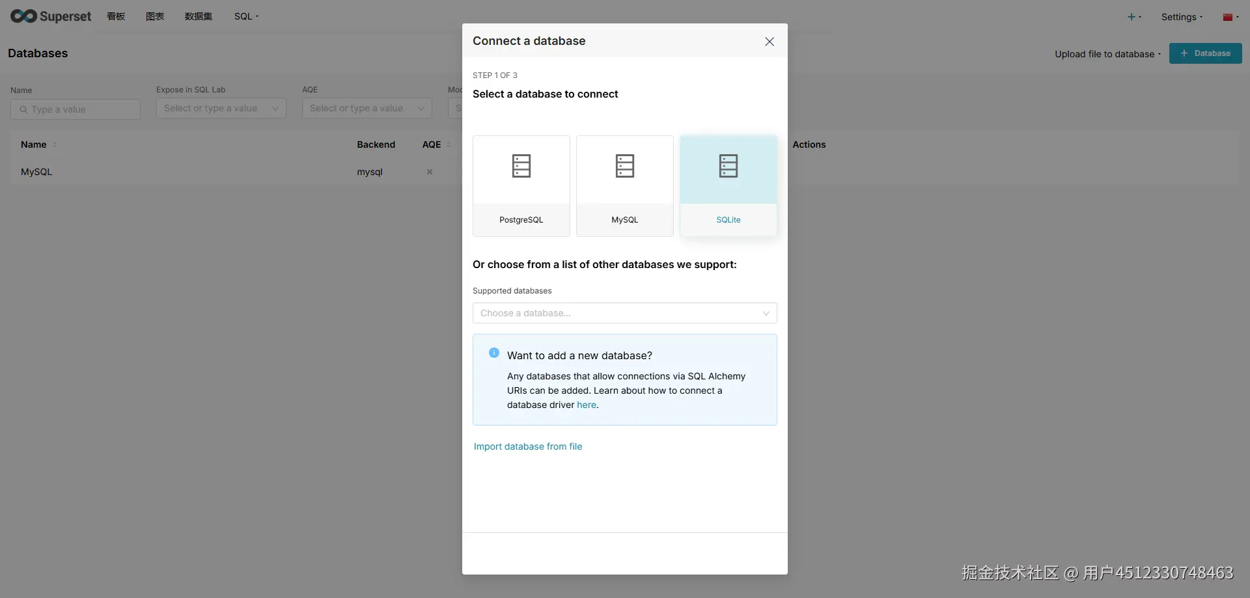Open the Settings menu
Image resolution: width=1250 pixels, height=598 pixels.
1181,17
